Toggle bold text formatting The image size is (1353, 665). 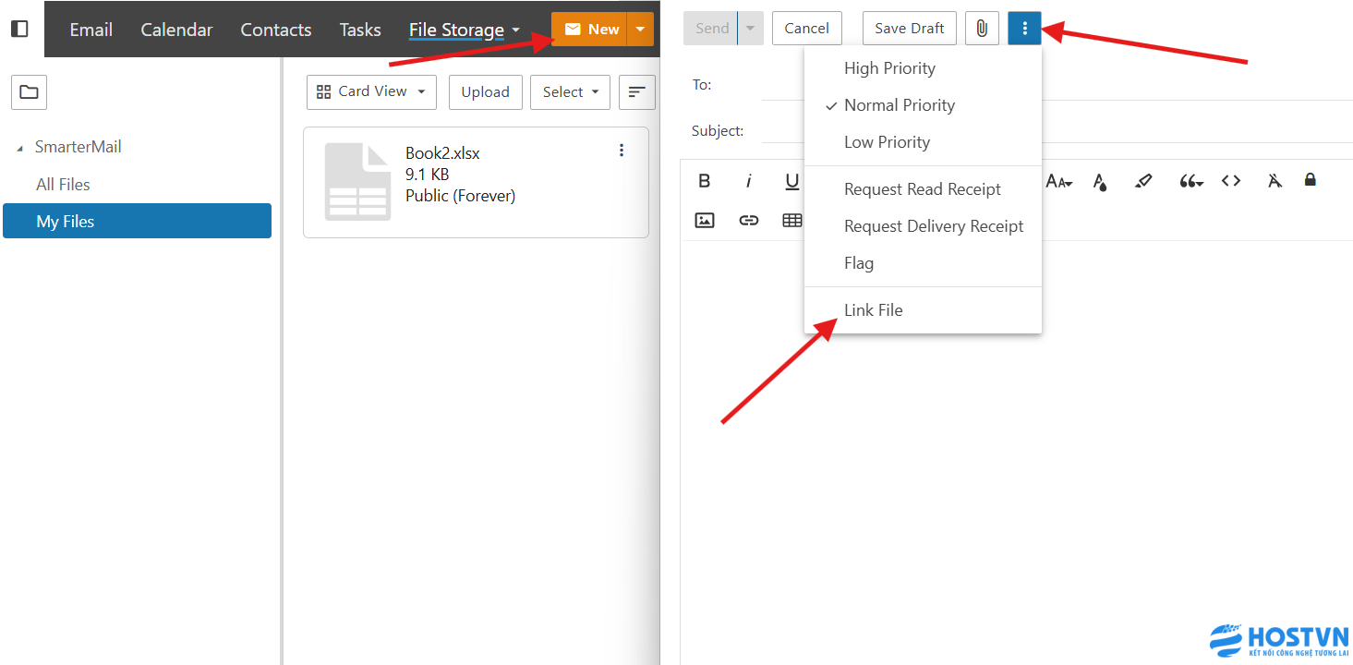pos(705,181)
